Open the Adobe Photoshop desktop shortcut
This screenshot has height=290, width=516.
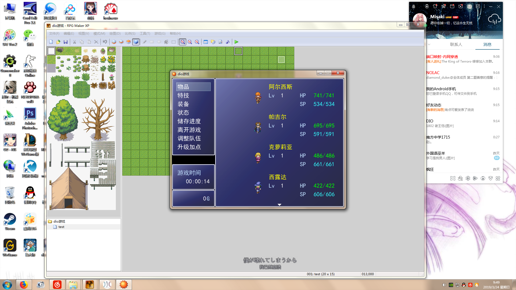click(x=30, y=118)
